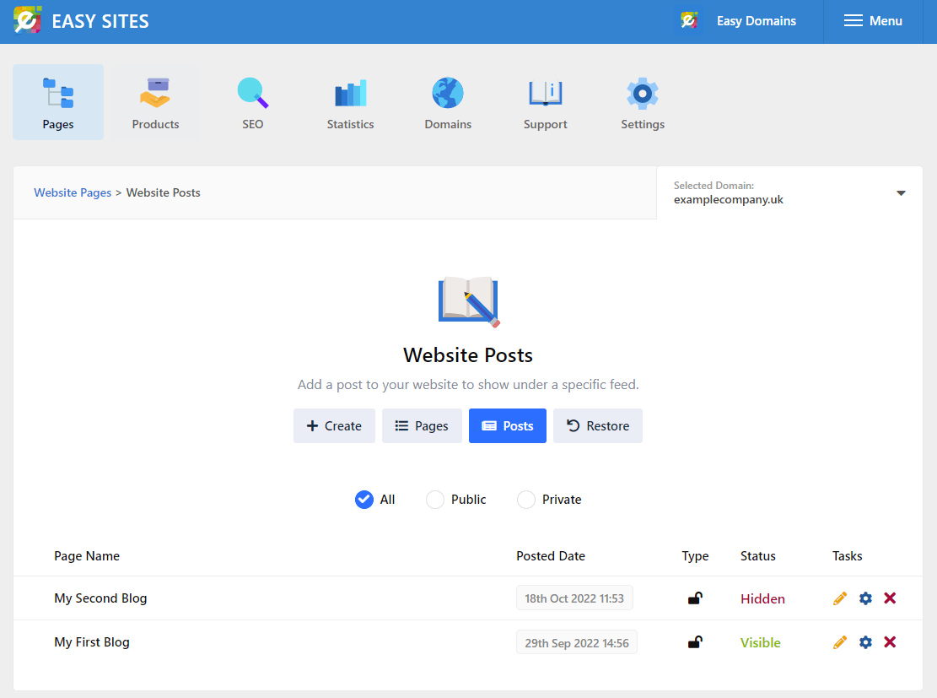The height and width of the screenshot is (698, 937).
Task: Switch to the Pages list button
Action: coord(422,426)
